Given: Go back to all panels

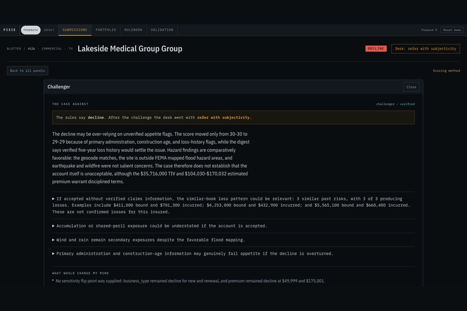Looking at the screenshot, I should click(x=27, y=71).
